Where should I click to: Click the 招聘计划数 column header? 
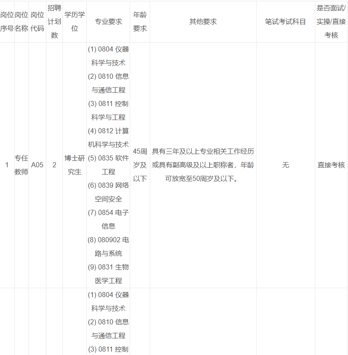tap(54, 22)
